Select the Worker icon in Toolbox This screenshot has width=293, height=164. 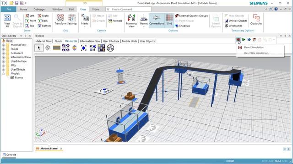(x=75, y=48)
